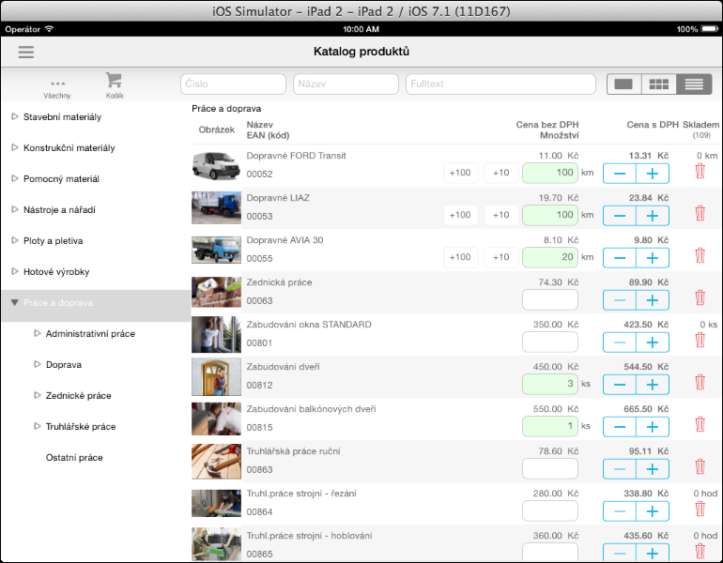Open the shopping cart (Košík)

tap(115, 84)
